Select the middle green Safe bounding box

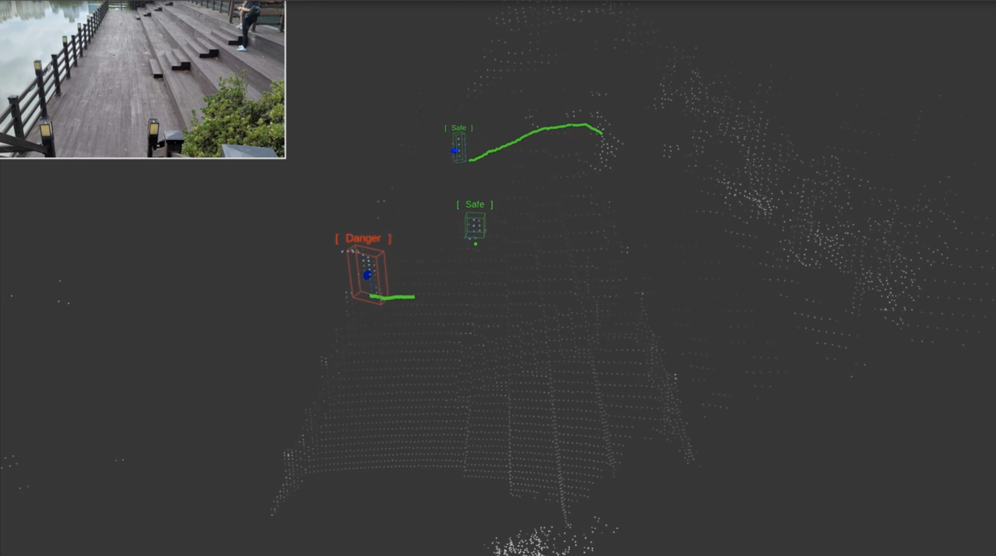[x=475, y=226]
